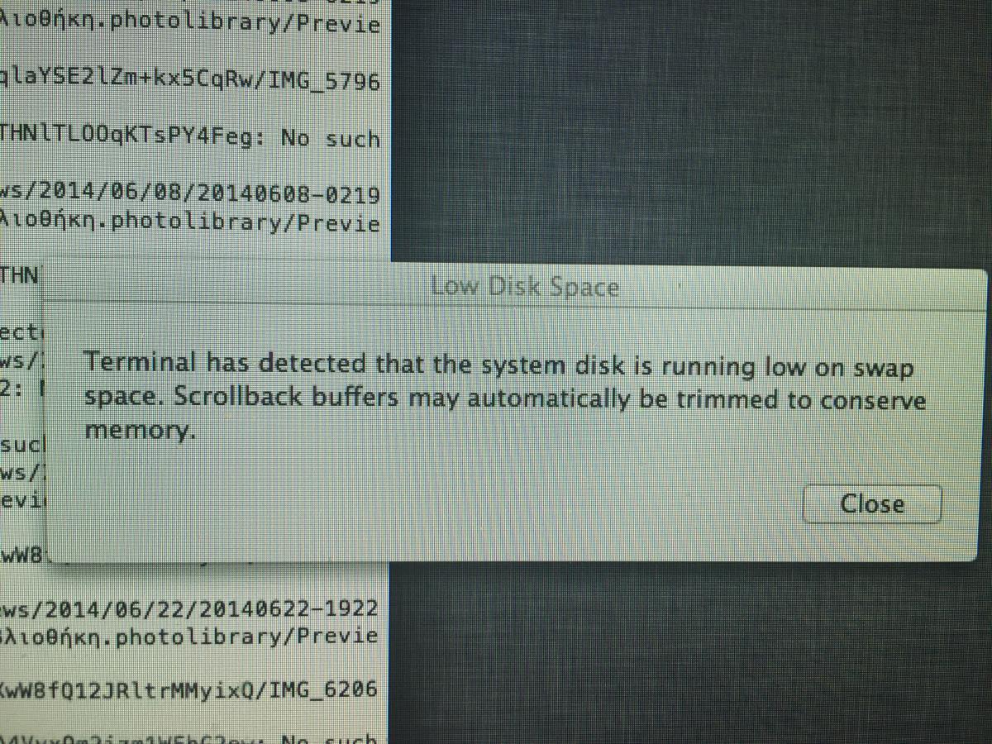Click the "THNlTLOOqKTsPY4Feg: No such" terminal line
Image resolution: width=992 pixels, height=744 pixels.
(190, 138)
